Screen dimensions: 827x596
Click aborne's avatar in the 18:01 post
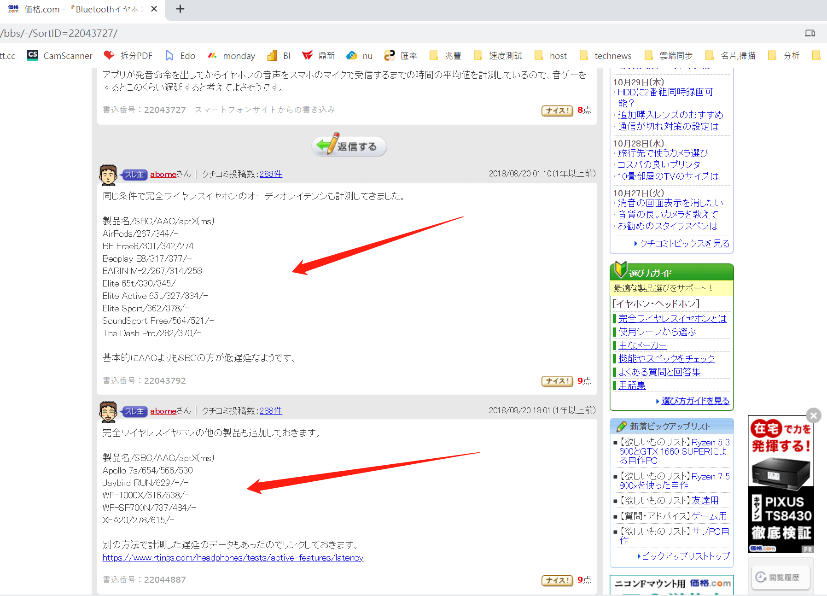[x=108, y=412]
